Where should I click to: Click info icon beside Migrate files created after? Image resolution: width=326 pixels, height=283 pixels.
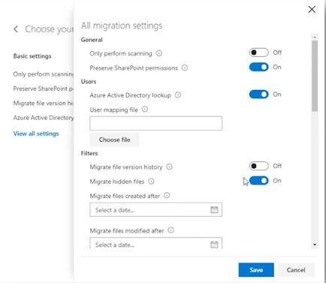pyautogui.click(x=167, y=195)
